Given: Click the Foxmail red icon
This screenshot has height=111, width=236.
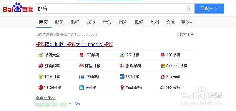Looking at the screenshot, I should [x=163, y=77].
